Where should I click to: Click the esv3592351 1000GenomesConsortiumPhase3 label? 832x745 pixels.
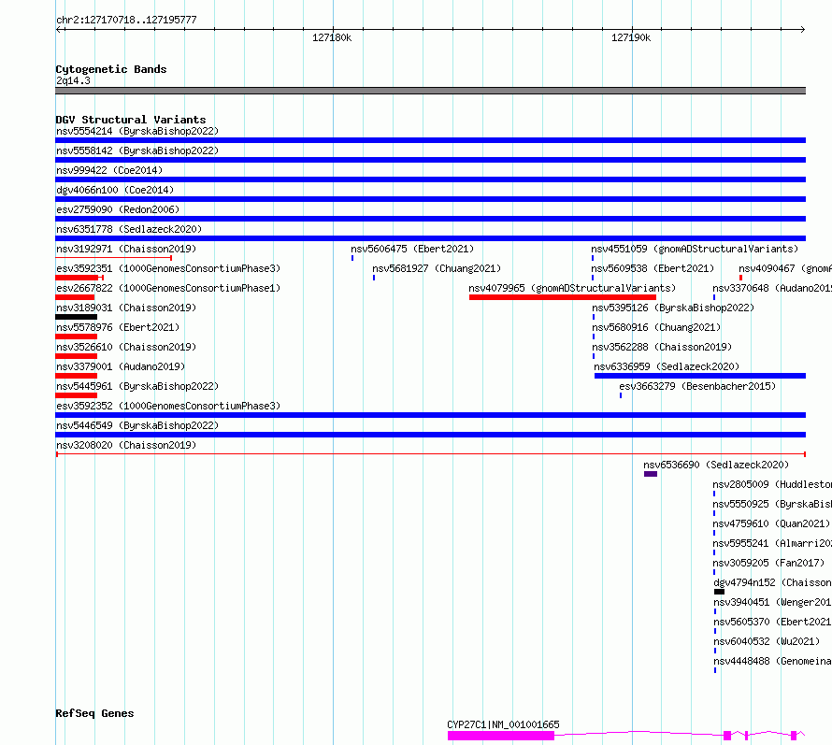point(168,268)
